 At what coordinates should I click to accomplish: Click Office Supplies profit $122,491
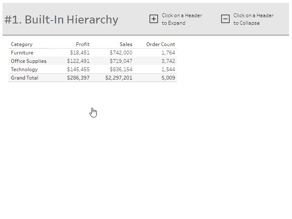(78, 61)
